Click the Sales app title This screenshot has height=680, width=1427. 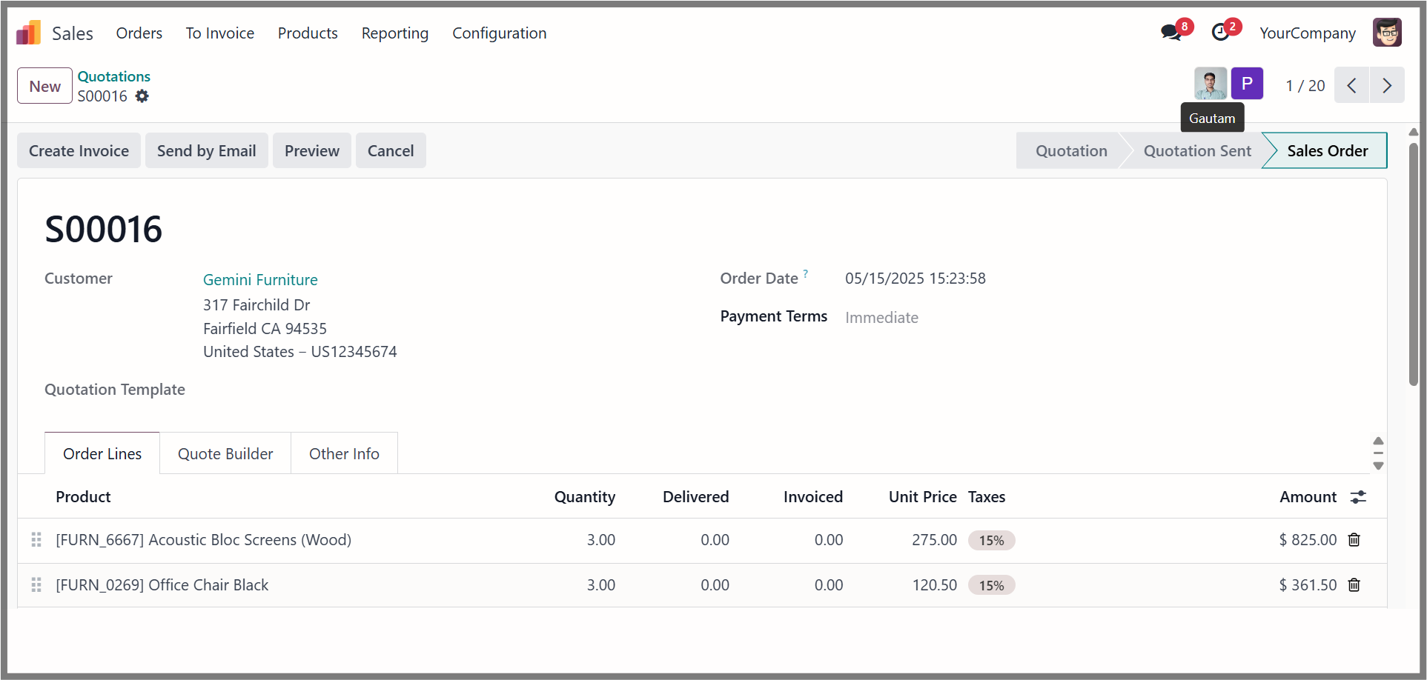coord(73,33)
